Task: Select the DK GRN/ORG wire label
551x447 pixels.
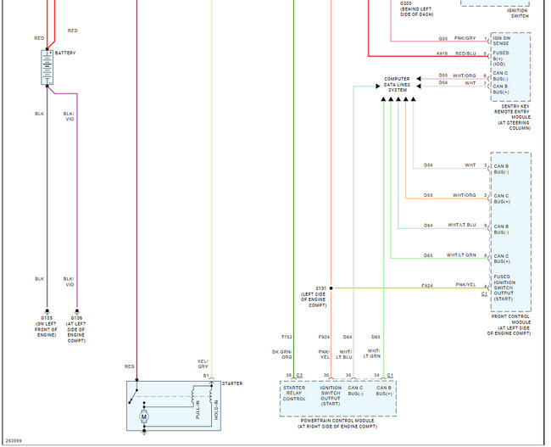Action: pyautogui.click(x=281, y=355)
